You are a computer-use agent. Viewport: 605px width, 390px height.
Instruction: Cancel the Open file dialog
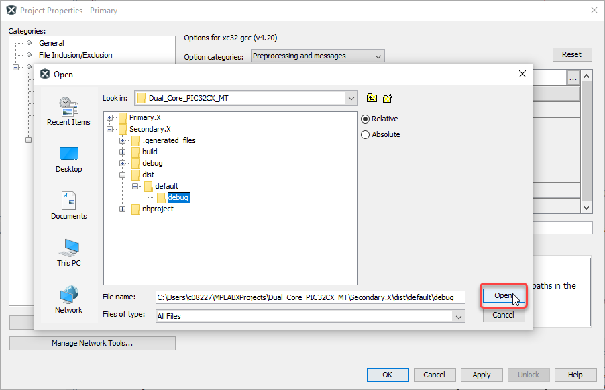[504, 315]
